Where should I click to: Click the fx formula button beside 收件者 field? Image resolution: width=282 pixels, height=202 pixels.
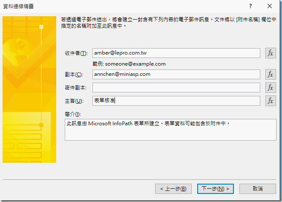(x=270, y=53)
